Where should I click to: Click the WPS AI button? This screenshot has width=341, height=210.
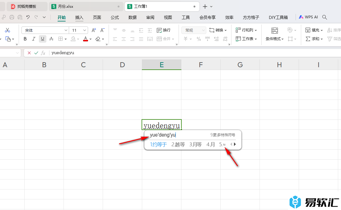point(308,17)
